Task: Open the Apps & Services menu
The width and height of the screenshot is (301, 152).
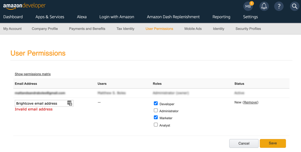Action: click(50, 17)
